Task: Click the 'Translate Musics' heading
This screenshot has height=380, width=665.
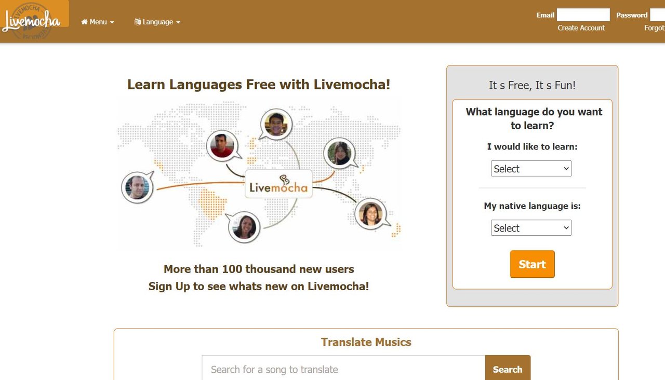Action: pyautogui.click(x=366, y=342)
